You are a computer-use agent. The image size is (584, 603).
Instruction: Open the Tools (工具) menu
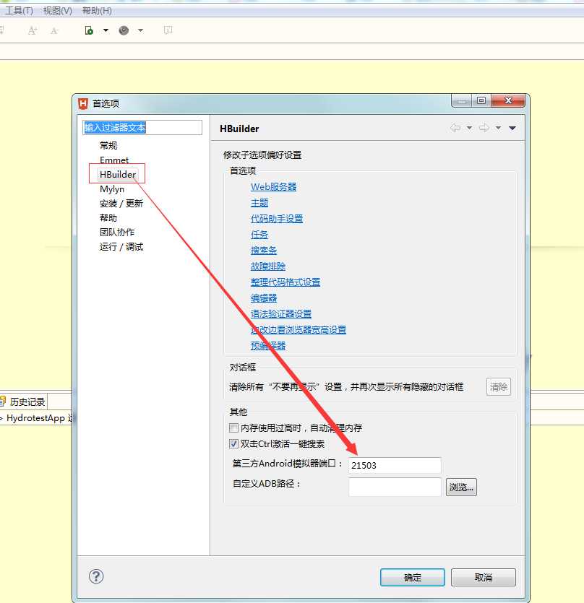click(19, 10)
